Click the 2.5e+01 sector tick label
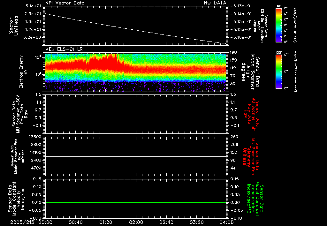The height and width of the screenshot is (226, 327). tap(33, 14)
